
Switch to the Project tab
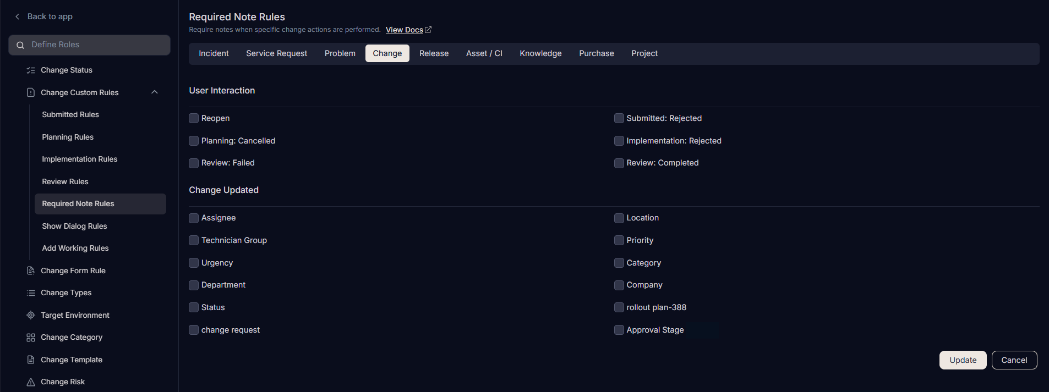pos(644,53)
